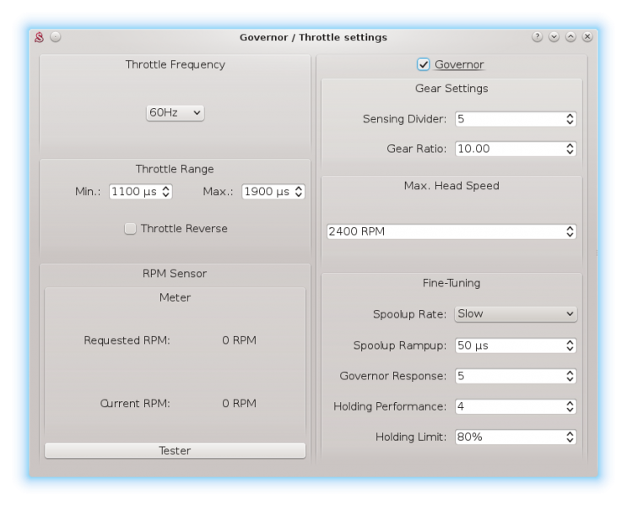627x506 pixels.
Task: Click the Spoolup Rampup value field
Action: point(506,345)
